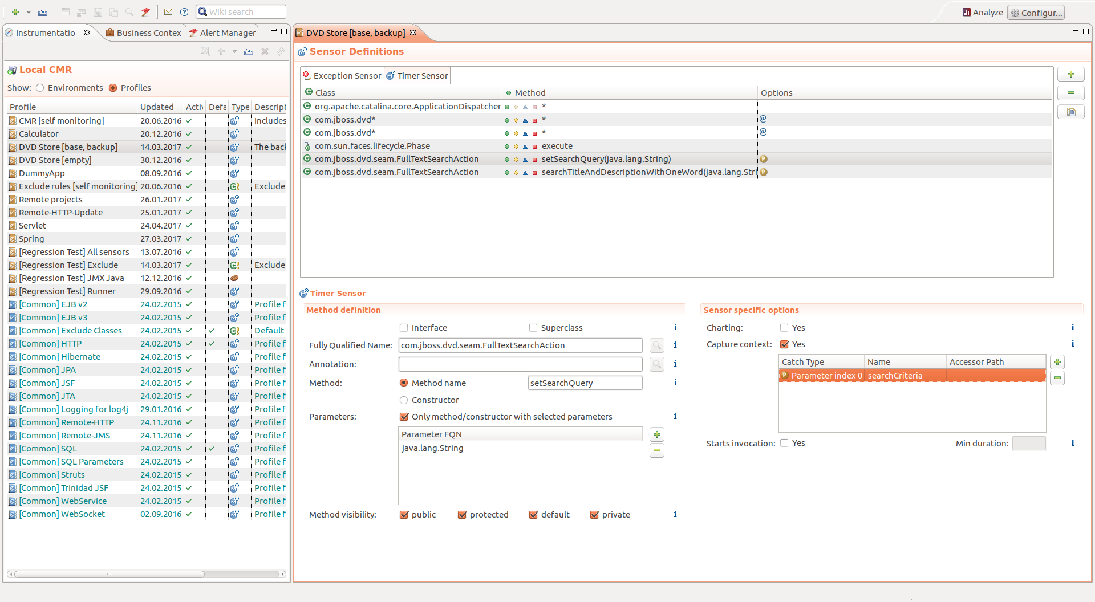Image resolution: width=1095 pixels, height=602 pixels.
Task: Toggle Only method/constructor with selected parameters
Action: pyautogui.click(x=404, y=417)
